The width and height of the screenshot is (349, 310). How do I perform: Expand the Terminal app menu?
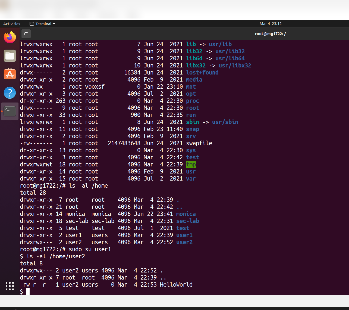[x=42, y=24]
